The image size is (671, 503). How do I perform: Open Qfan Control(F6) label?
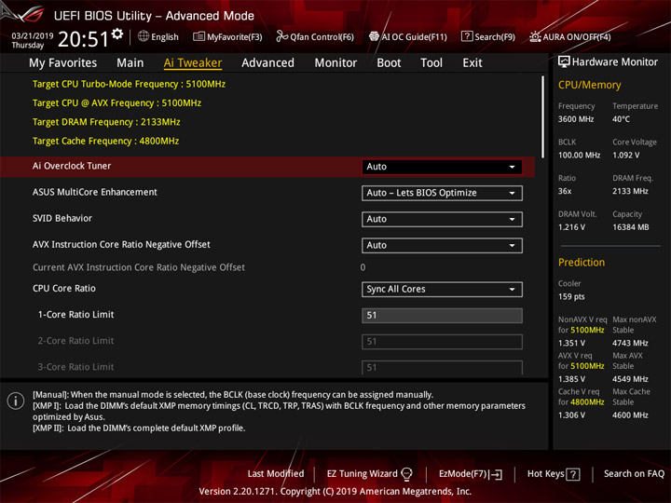pos(322,36)
